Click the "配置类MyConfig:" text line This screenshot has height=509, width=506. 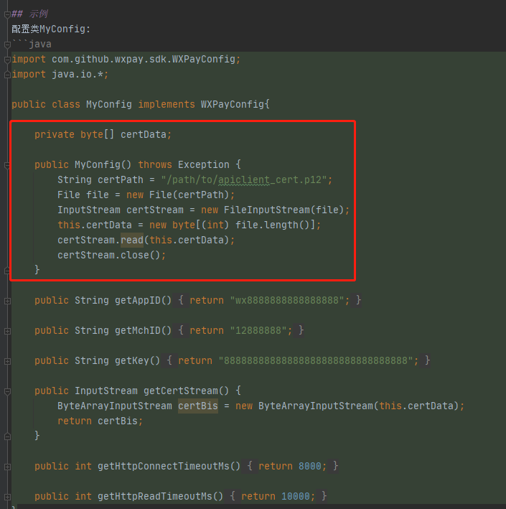[51, 29]
